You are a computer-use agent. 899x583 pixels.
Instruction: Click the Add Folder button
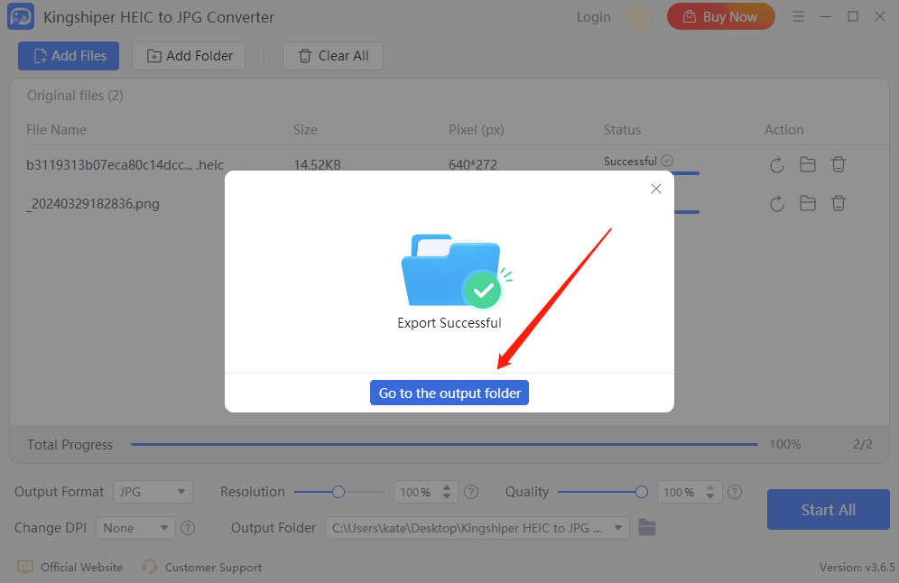(x=189, y=56)
